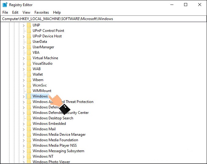The height and width of the screenshot is (164, 207).
Task: Click the Wallet folder icon
Action: click(29, 74)
